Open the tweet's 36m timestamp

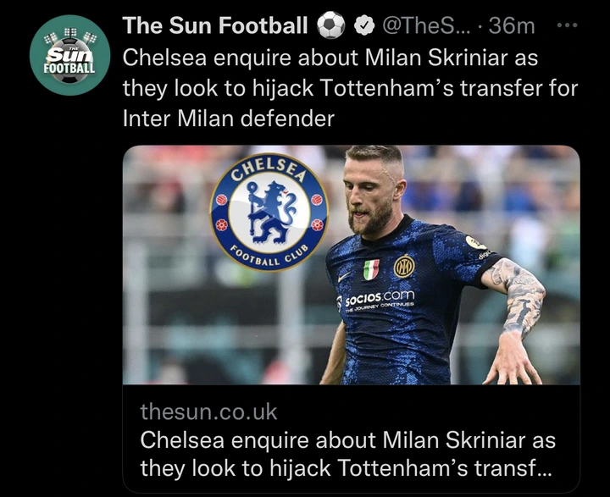click(x=512, y=26)
